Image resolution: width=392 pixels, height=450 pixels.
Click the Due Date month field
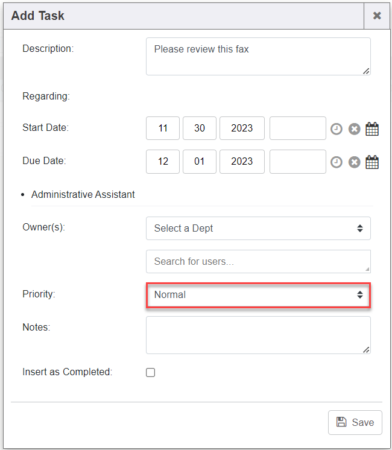coord(163,162)
